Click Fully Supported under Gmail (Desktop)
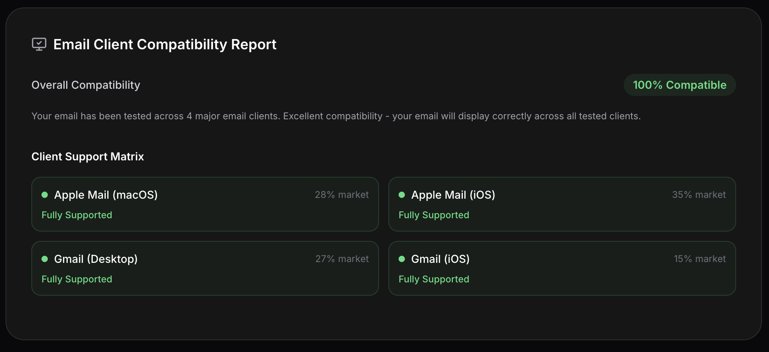769x352 pixels. tap(77, 279)
